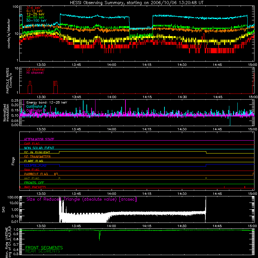Click '13:45' tick label under particle rates panel
Image resolution: width=258 pixels, height=258 pixels.
76,97
